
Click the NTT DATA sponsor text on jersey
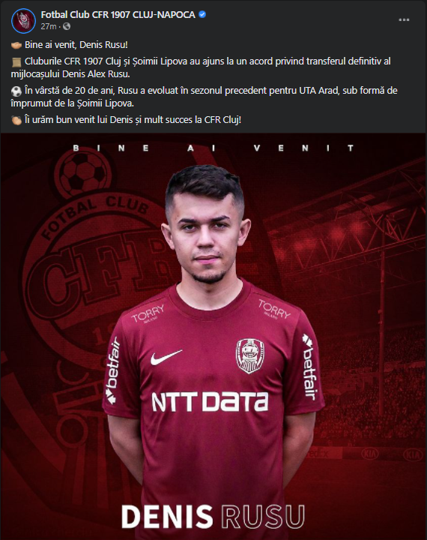[210, 402]
